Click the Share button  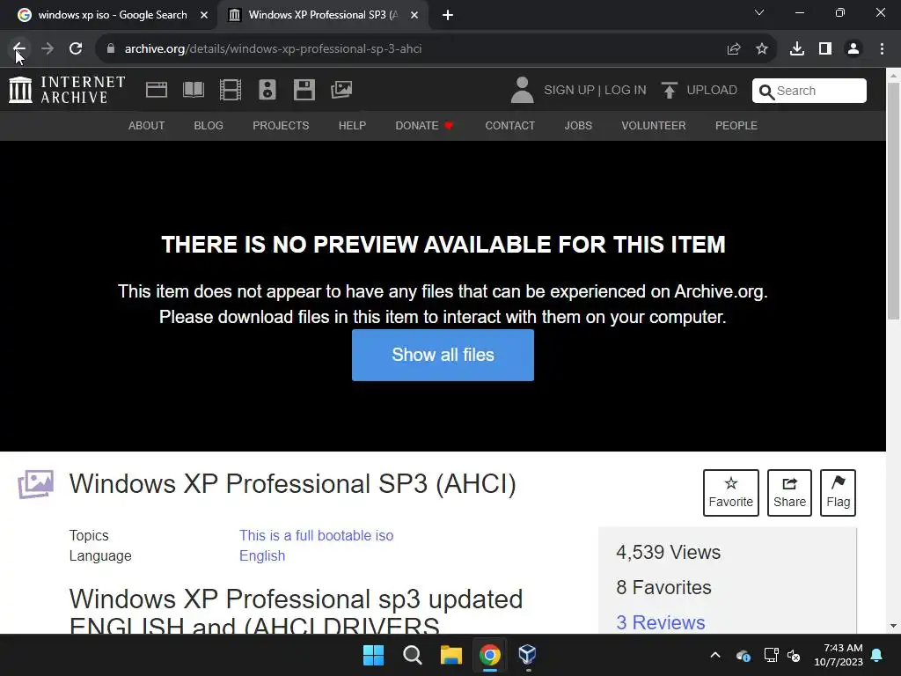[789, 493]
